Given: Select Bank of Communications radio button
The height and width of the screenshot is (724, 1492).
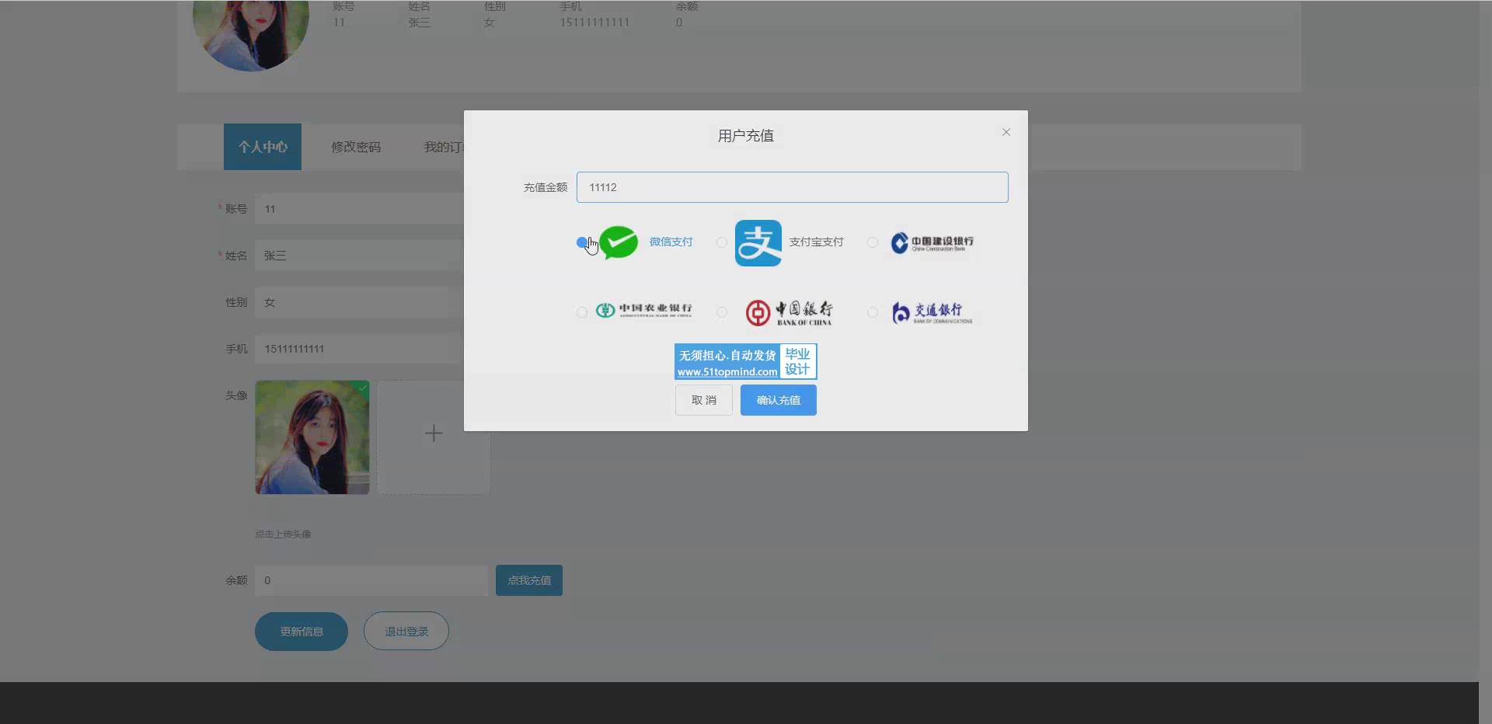Looking at the screenshot, I should click(873, 312).
